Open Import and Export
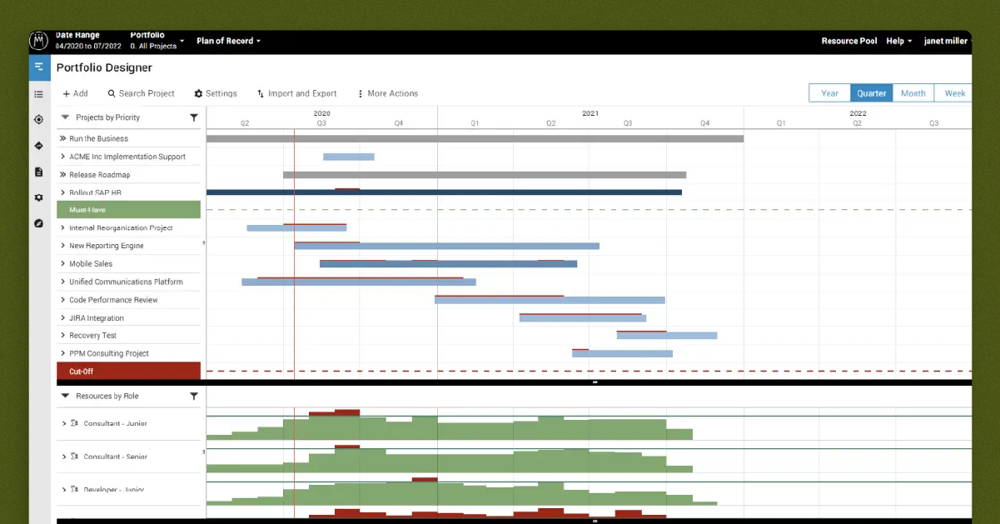This screenshot has width=1000, height=524. tap(296, 93)
